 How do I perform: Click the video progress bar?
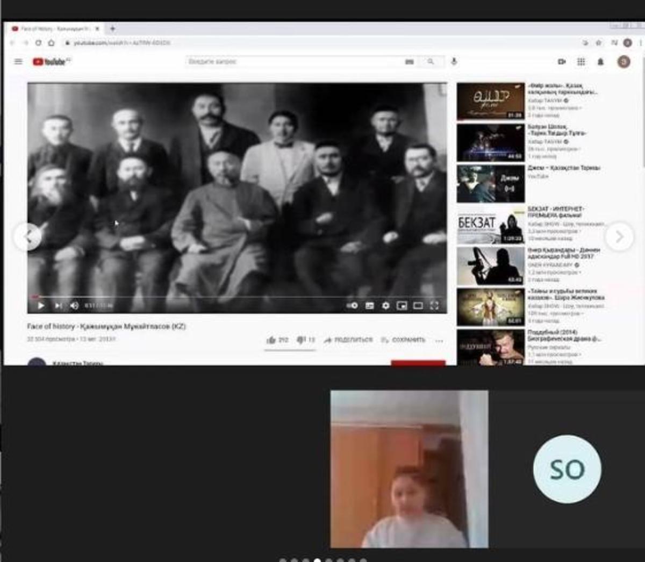coord(236,297)
